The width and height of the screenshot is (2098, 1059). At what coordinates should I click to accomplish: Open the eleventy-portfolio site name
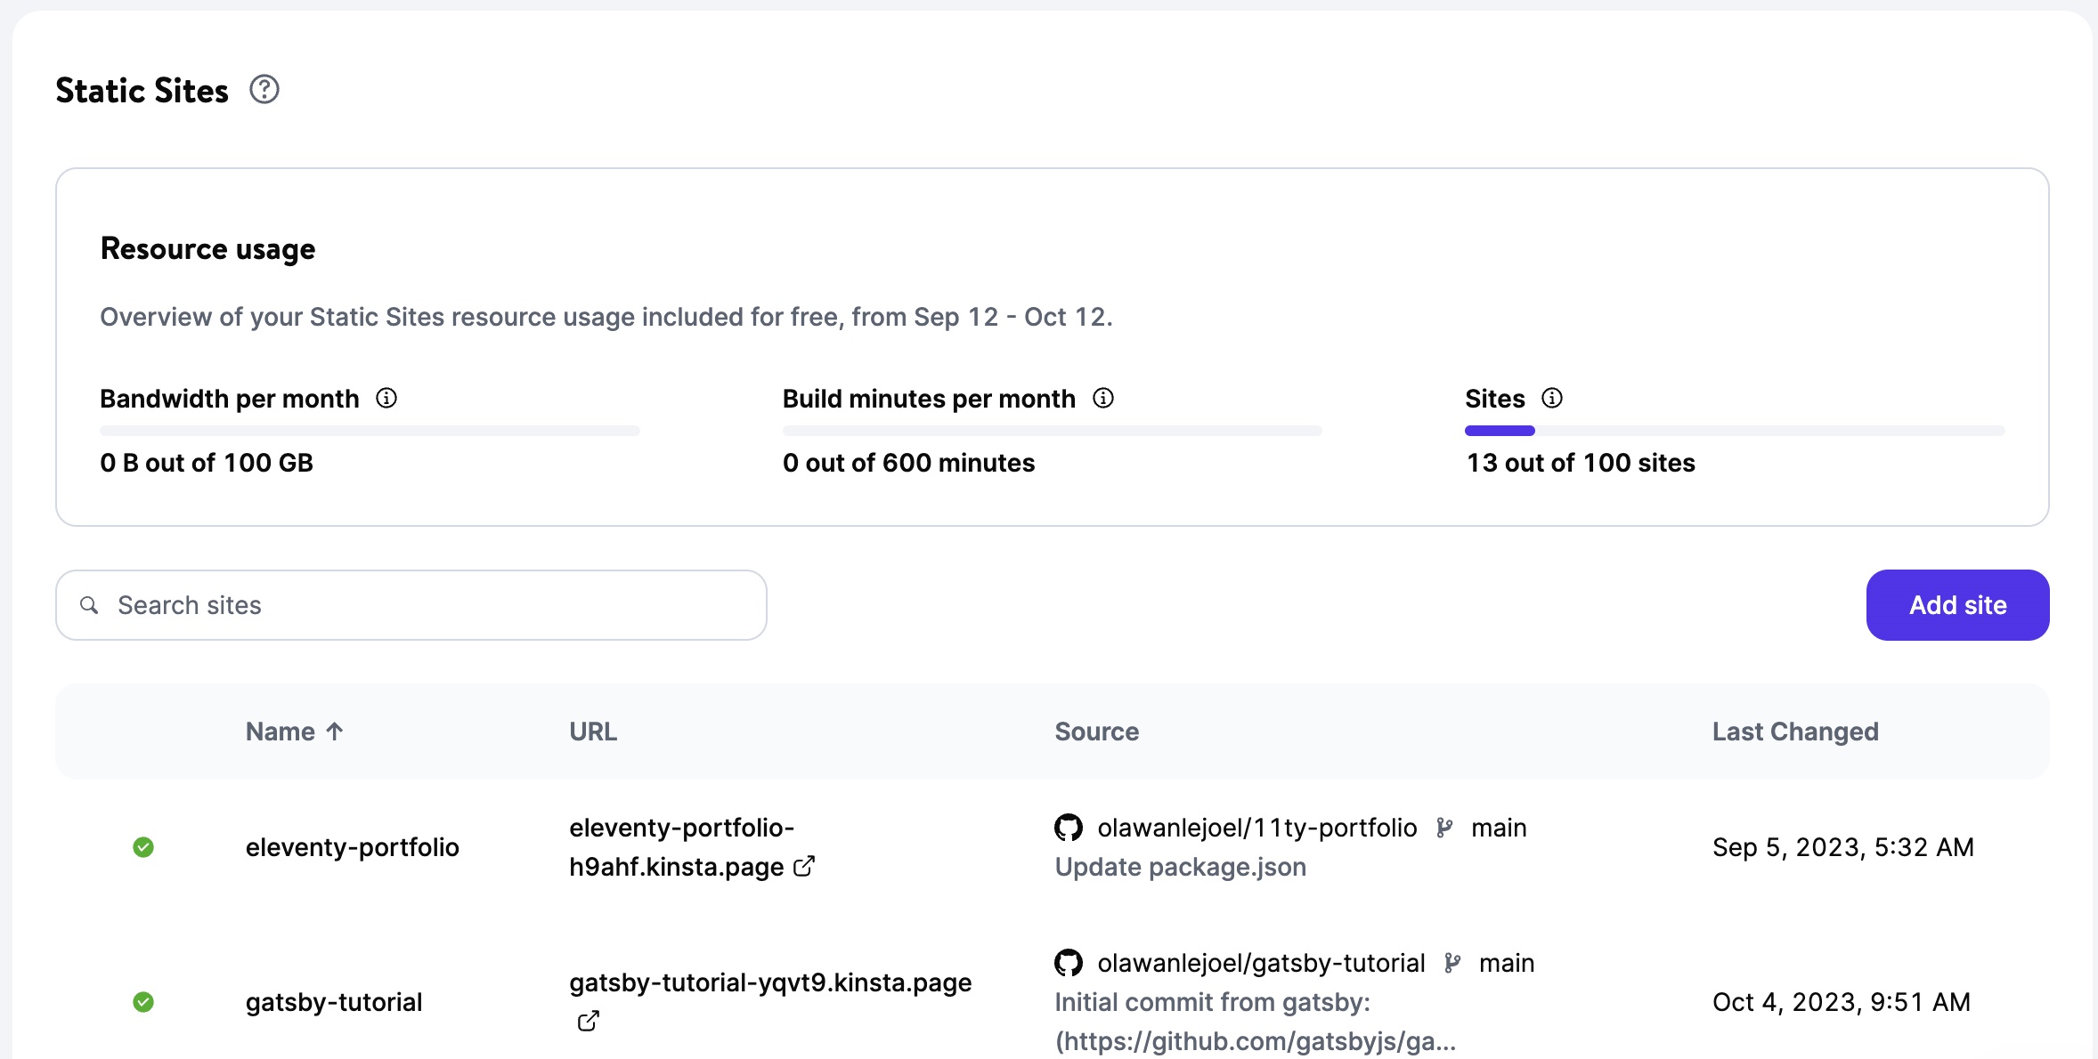pyautogui.click(x=352, y=847)
